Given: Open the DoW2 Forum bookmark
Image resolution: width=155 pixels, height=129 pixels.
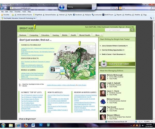Looking at the screenshot, I should (x=108, y=15).
